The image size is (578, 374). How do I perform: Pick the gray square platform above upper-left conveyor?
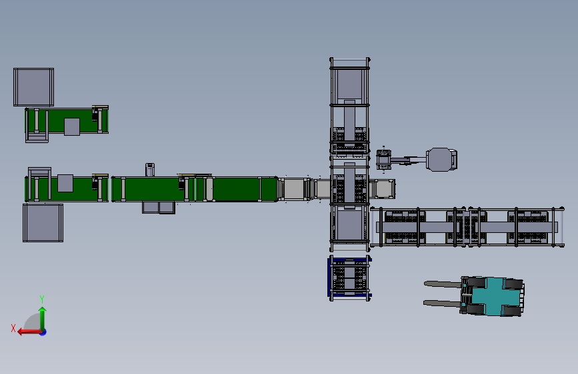pyautogui.click(x=33, y=87)
